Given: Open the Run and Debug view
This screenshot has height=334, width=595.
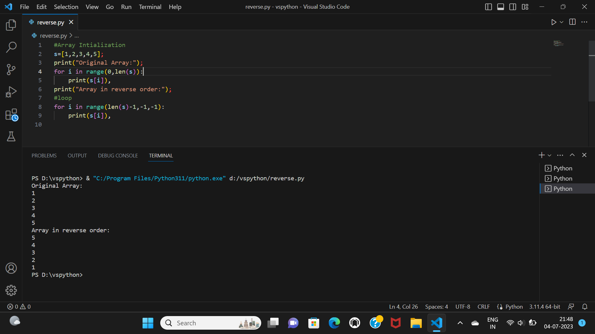Looking at the screenshot, I should pyautogui.click(x=11, y=92).
